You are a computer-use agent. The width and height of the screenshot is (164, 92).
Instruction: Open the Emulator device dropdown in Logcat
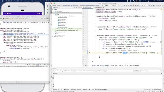click(x=63, y=71)
